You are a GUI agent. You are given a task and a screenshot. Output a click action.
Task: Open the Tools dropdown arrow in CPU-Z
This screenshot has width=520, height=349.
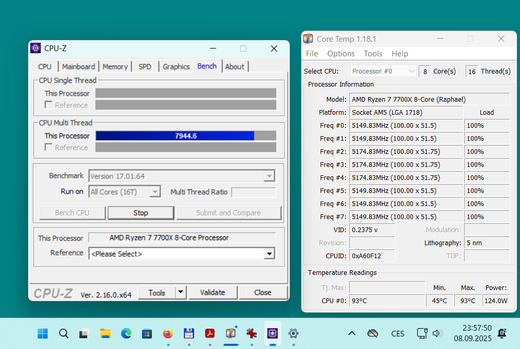(x=181, y=292)
